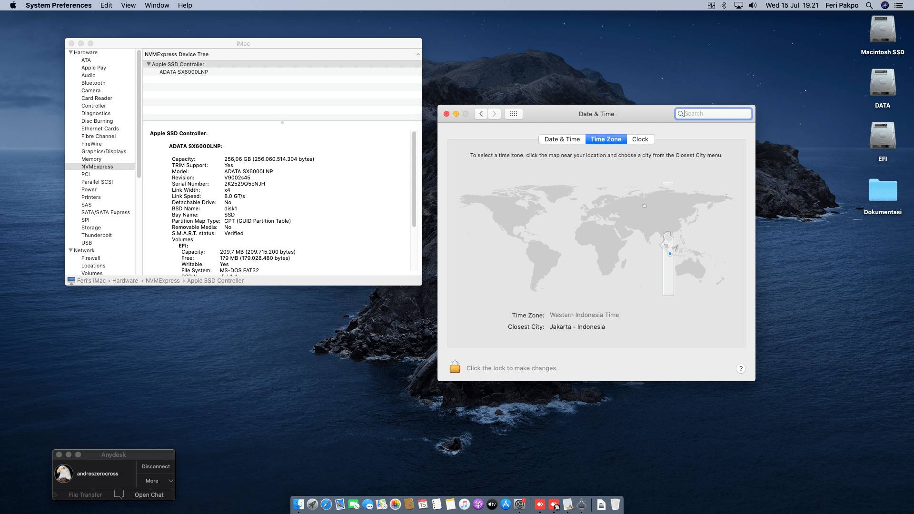Open Photos from the Dock
This screenshot has height=514, width=914.
pos(395,504)
